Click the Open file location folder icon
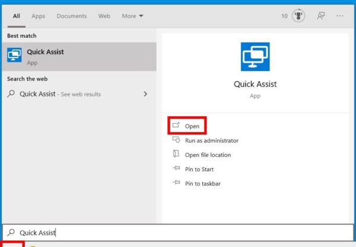Screen dimensions: 356x247 point(176,154)
